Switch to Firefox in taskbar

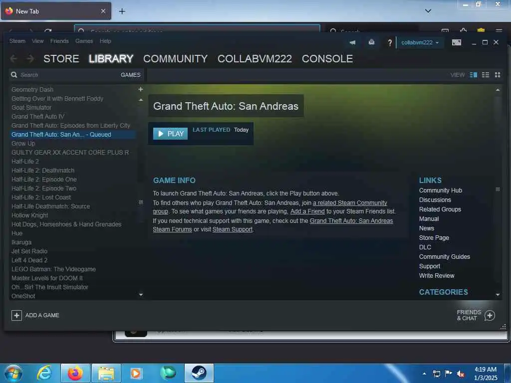tap(75, 373)
